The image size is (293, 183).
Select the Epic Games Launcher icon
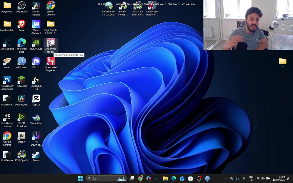pyautogui.click(x=7, y=120)
